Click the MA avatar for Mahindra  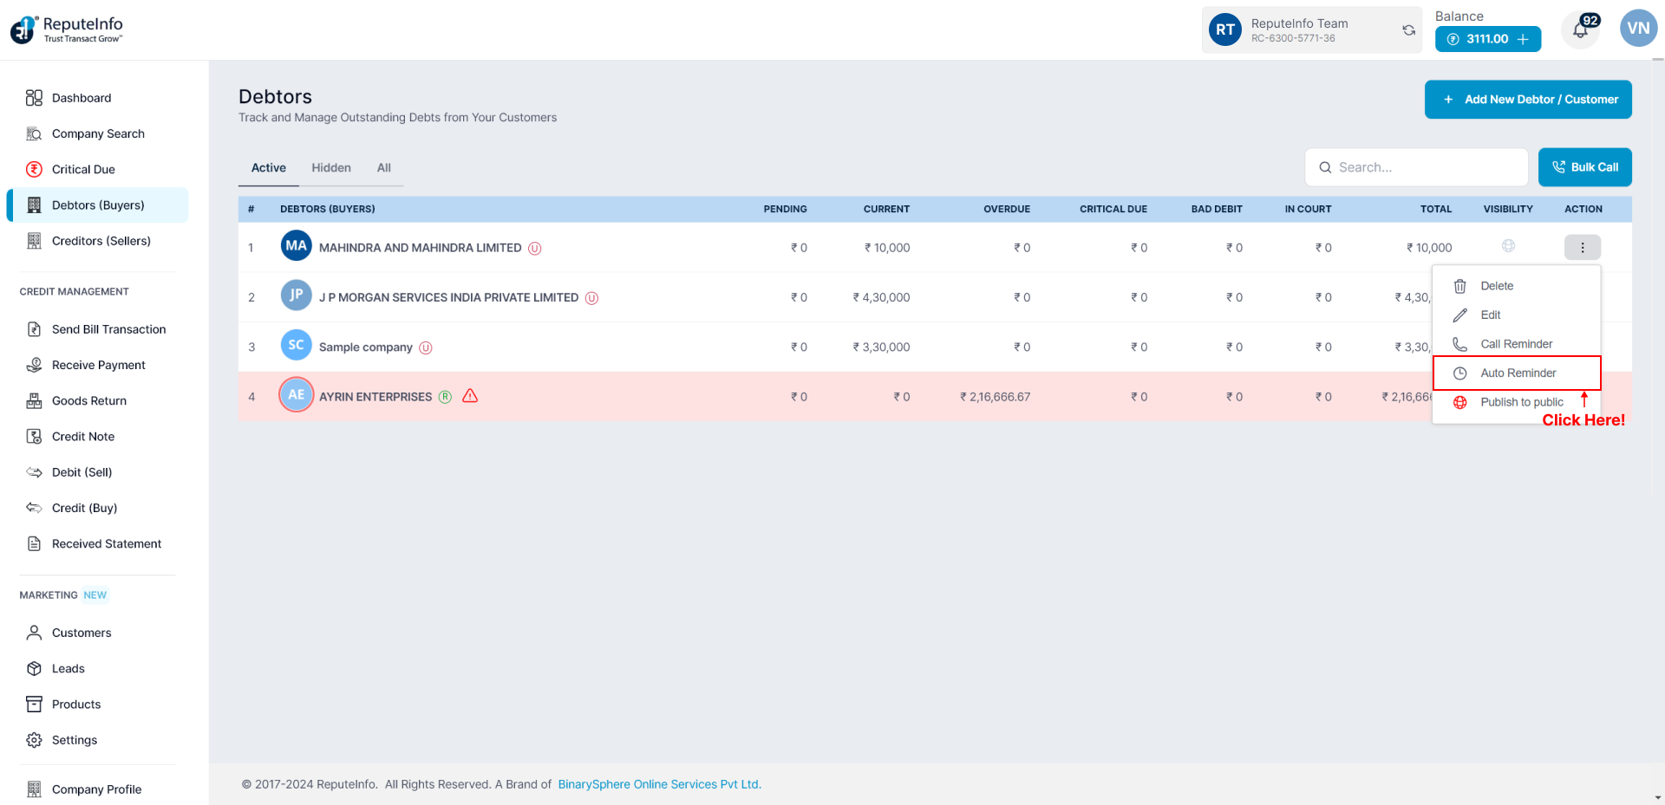296,246
